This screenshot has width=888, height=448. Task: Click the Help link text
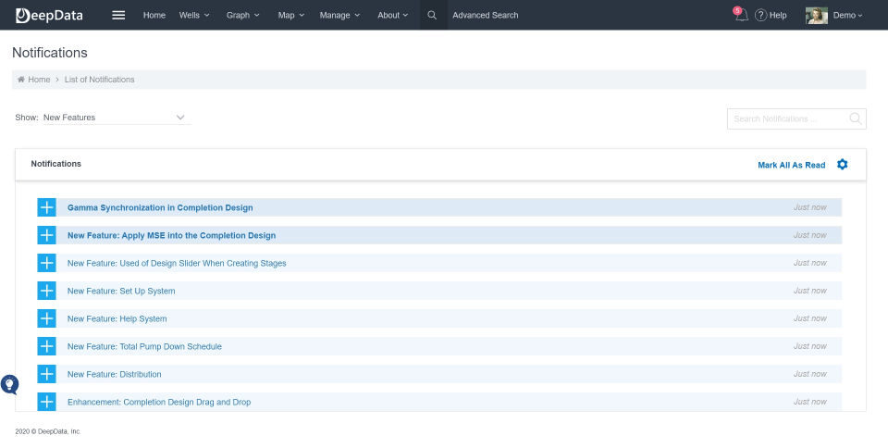tap(778, 16)
